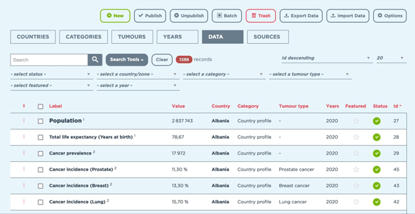Star Cancer incidence (Lung) as featured

click(356, 202)
